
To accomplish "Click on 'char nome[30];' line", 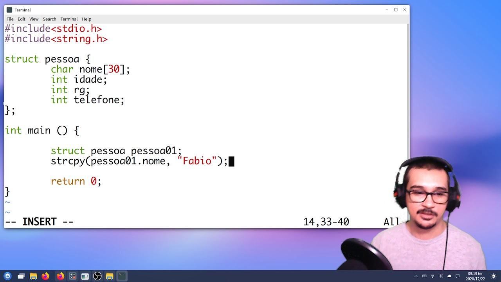I will [x=90, y=69].
